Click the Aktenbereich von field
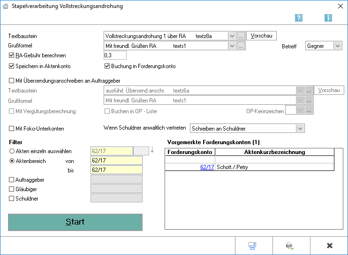This screenshot has width=348, height=255. 116,160
